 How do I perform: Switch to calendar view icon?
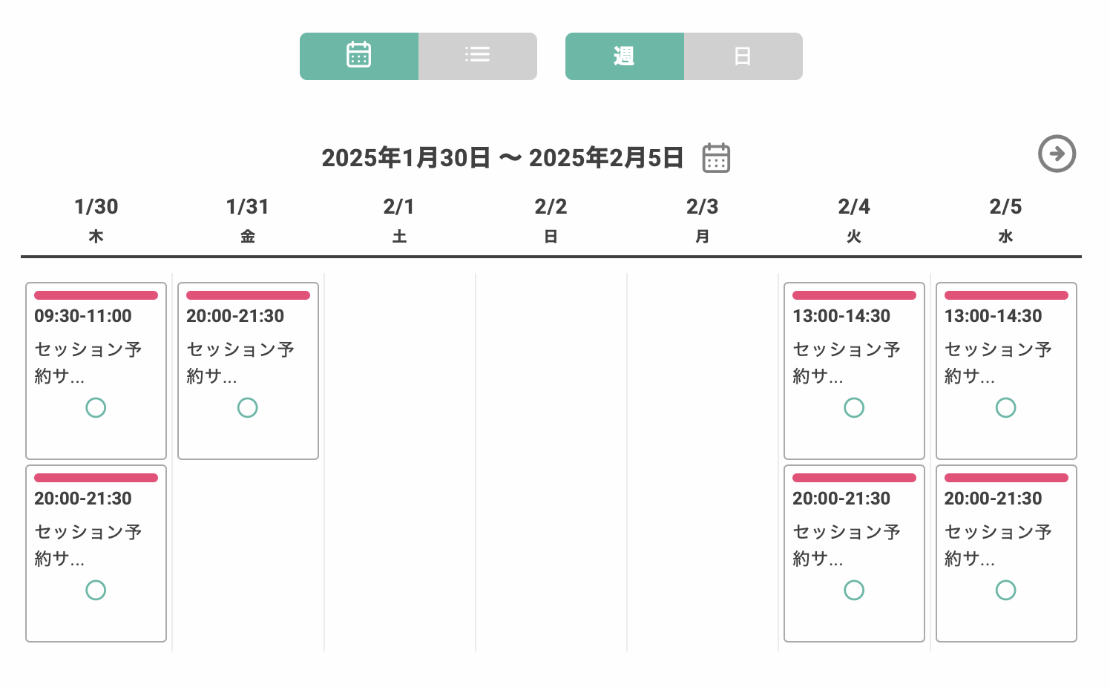point(359,56)
